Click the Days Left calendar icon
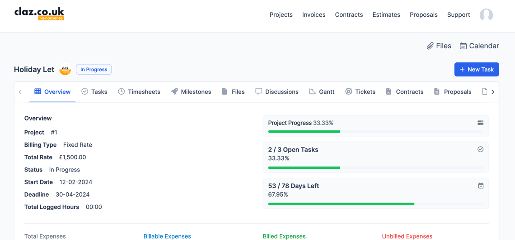The image size is (515, 240). [x=481, y=185]
